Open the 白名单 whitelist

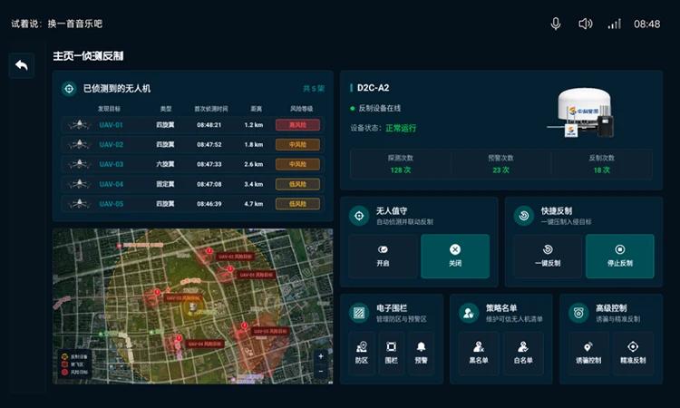pos(523,353)
